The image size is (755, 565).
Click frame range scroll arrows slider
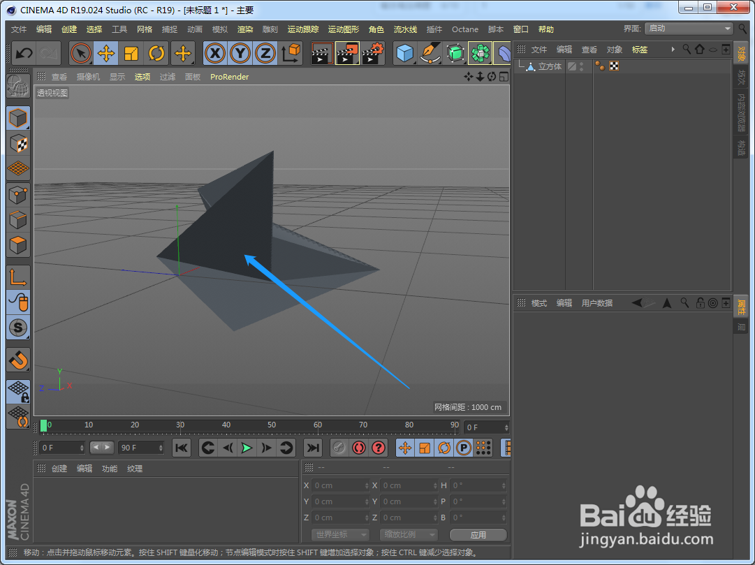point(101,448)
